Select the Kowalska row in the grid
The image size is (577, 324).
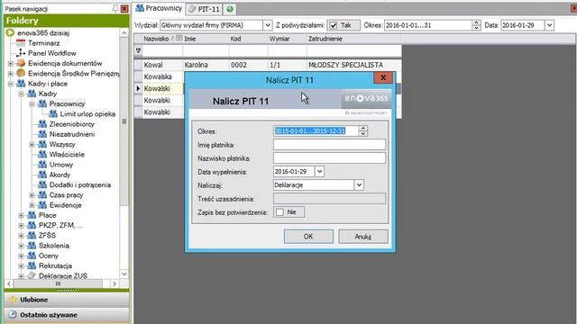click(x=159, y=76)
